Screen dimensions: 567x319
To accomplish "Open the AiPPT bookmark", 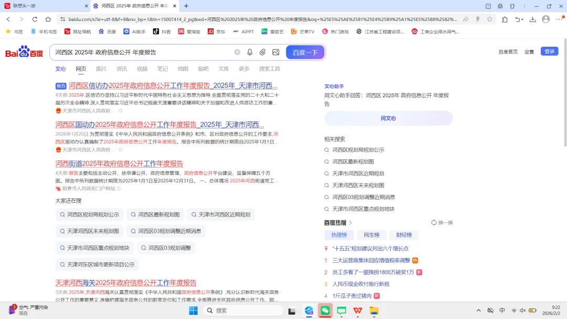I will click(244, 32).
